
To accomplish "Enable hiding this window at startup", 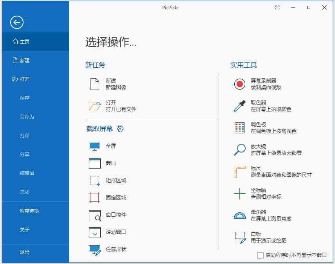I will point(260,255).
